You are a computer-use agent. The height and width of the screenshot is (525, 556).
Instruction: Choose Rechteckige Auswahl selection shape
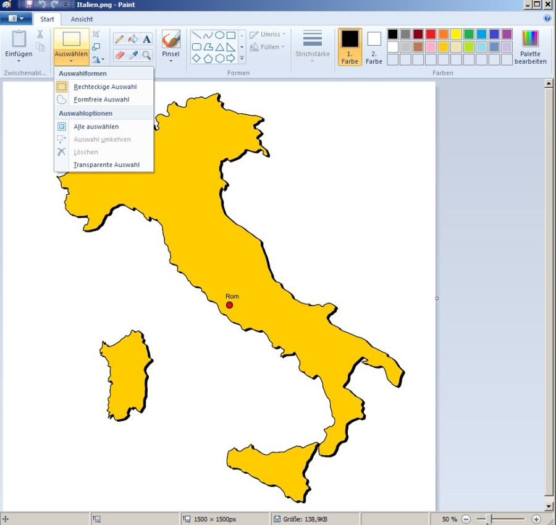[x=105, y=87]
